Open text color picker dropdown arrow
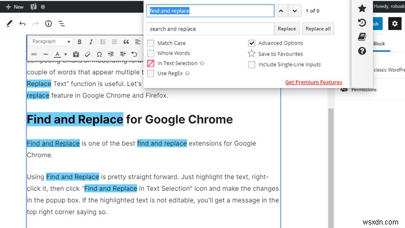Viewport: 405px width, 228px height. point(65,54)
